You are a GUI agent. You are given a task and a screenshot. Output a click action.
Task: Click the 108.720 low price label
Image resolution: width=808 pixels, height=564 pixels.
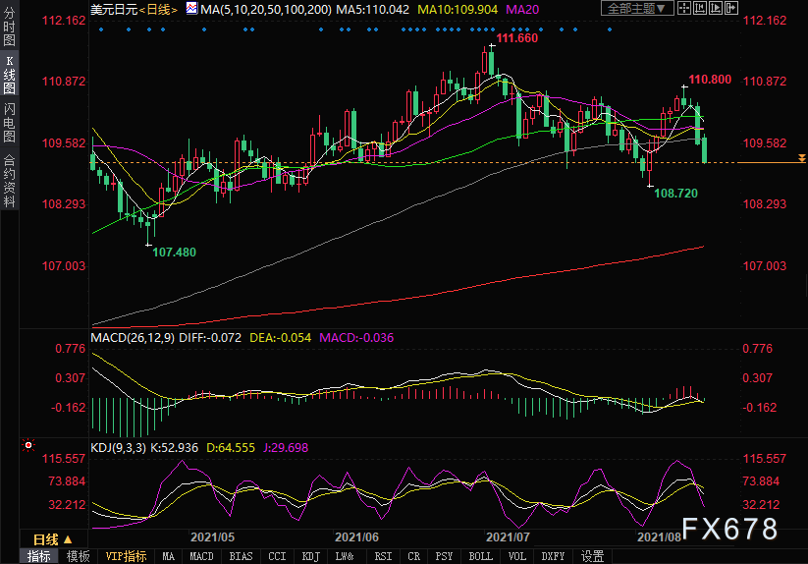tap(675, 194)
